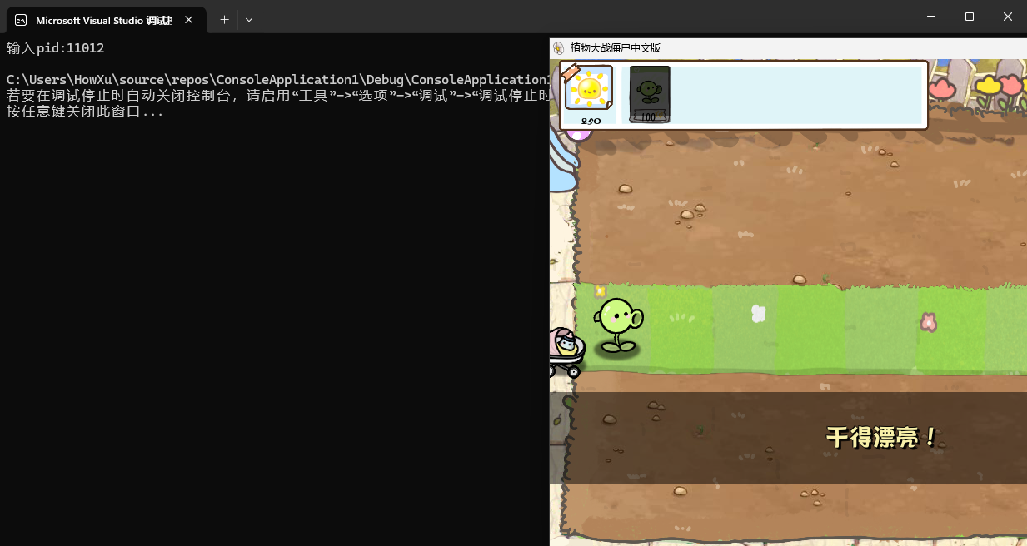Image resolution: width=1027 pixels, height=546 pixels.
Task: Click the sun counter icon
Action: click(x=590, y=88)
